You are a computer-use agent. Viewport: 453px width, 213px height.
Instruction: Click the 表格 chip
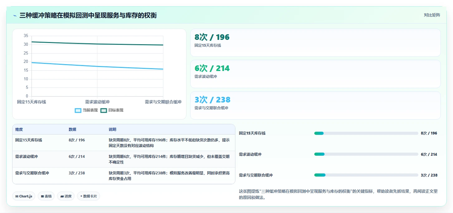pyautogui.click(x=46, y=196)
